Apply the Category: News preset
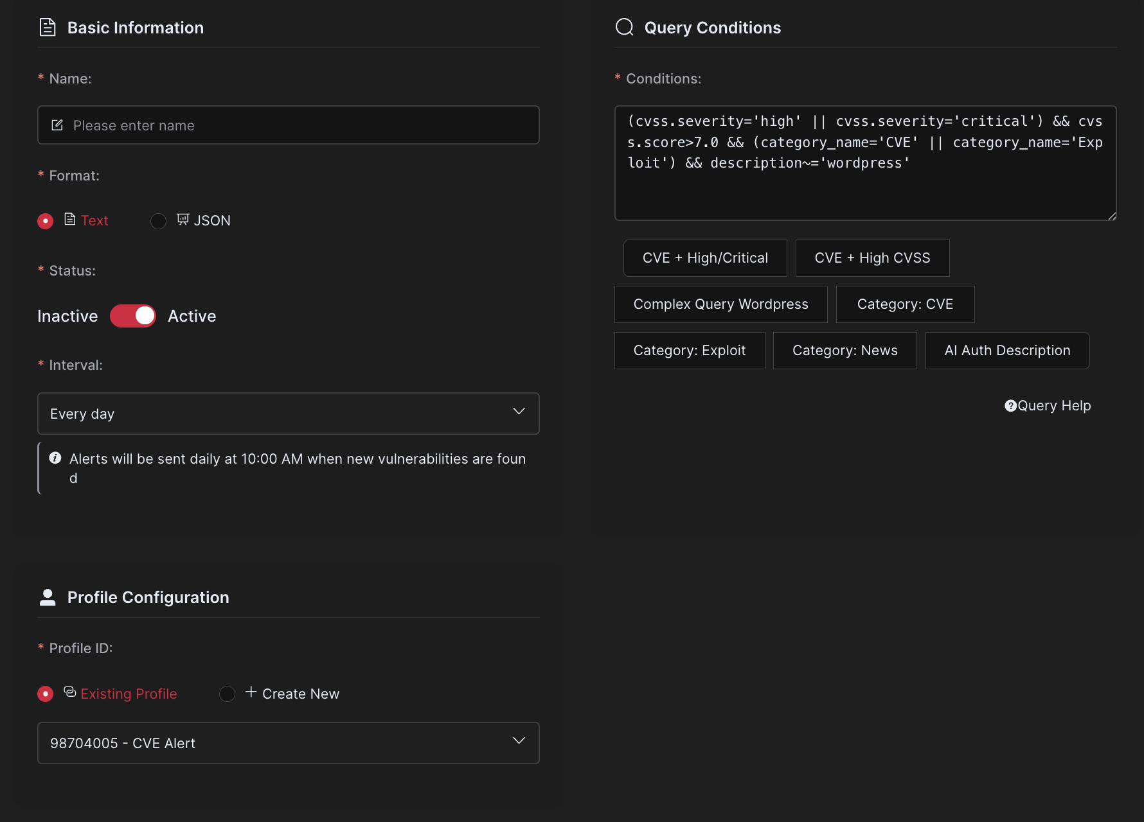This screenshot has width=1144, height=822. coord(845,351)
